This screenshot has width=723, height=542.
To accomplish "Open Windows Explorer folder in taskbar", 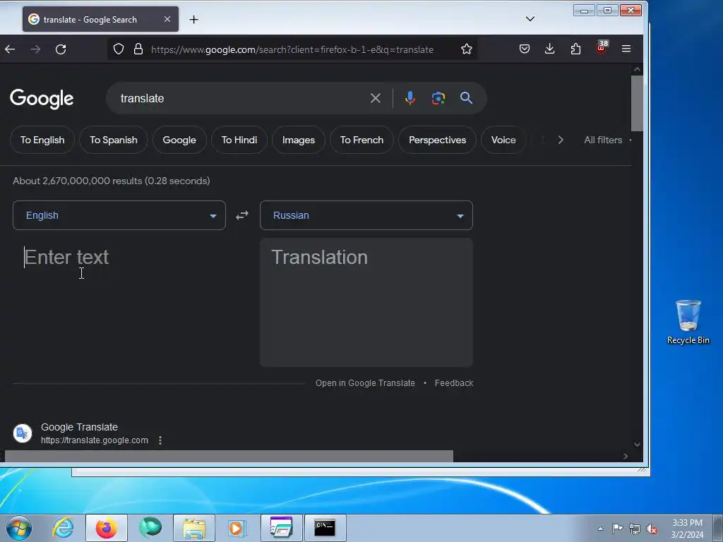I will coord(194,528).
